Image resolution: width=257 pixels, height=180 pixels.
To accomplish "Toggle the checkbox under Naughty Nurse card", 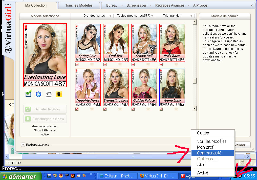I will 77,109.
